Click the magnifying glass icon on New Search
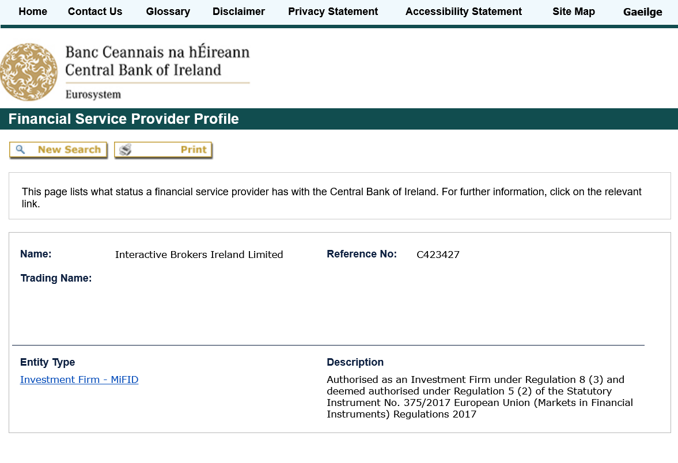Image resolution: width=678 pixels, height=463 pixels. pos(20,150)
